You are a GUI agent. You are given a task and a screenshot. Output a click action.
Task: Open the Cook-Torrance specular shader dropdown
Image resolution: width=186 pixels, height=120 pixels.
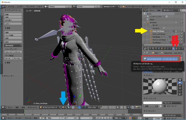[x=173, y=115]
